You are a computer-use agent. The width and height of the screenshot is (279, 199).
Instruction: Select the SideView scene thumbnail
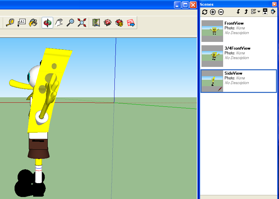pyautogui.click(x=212, y=81)
